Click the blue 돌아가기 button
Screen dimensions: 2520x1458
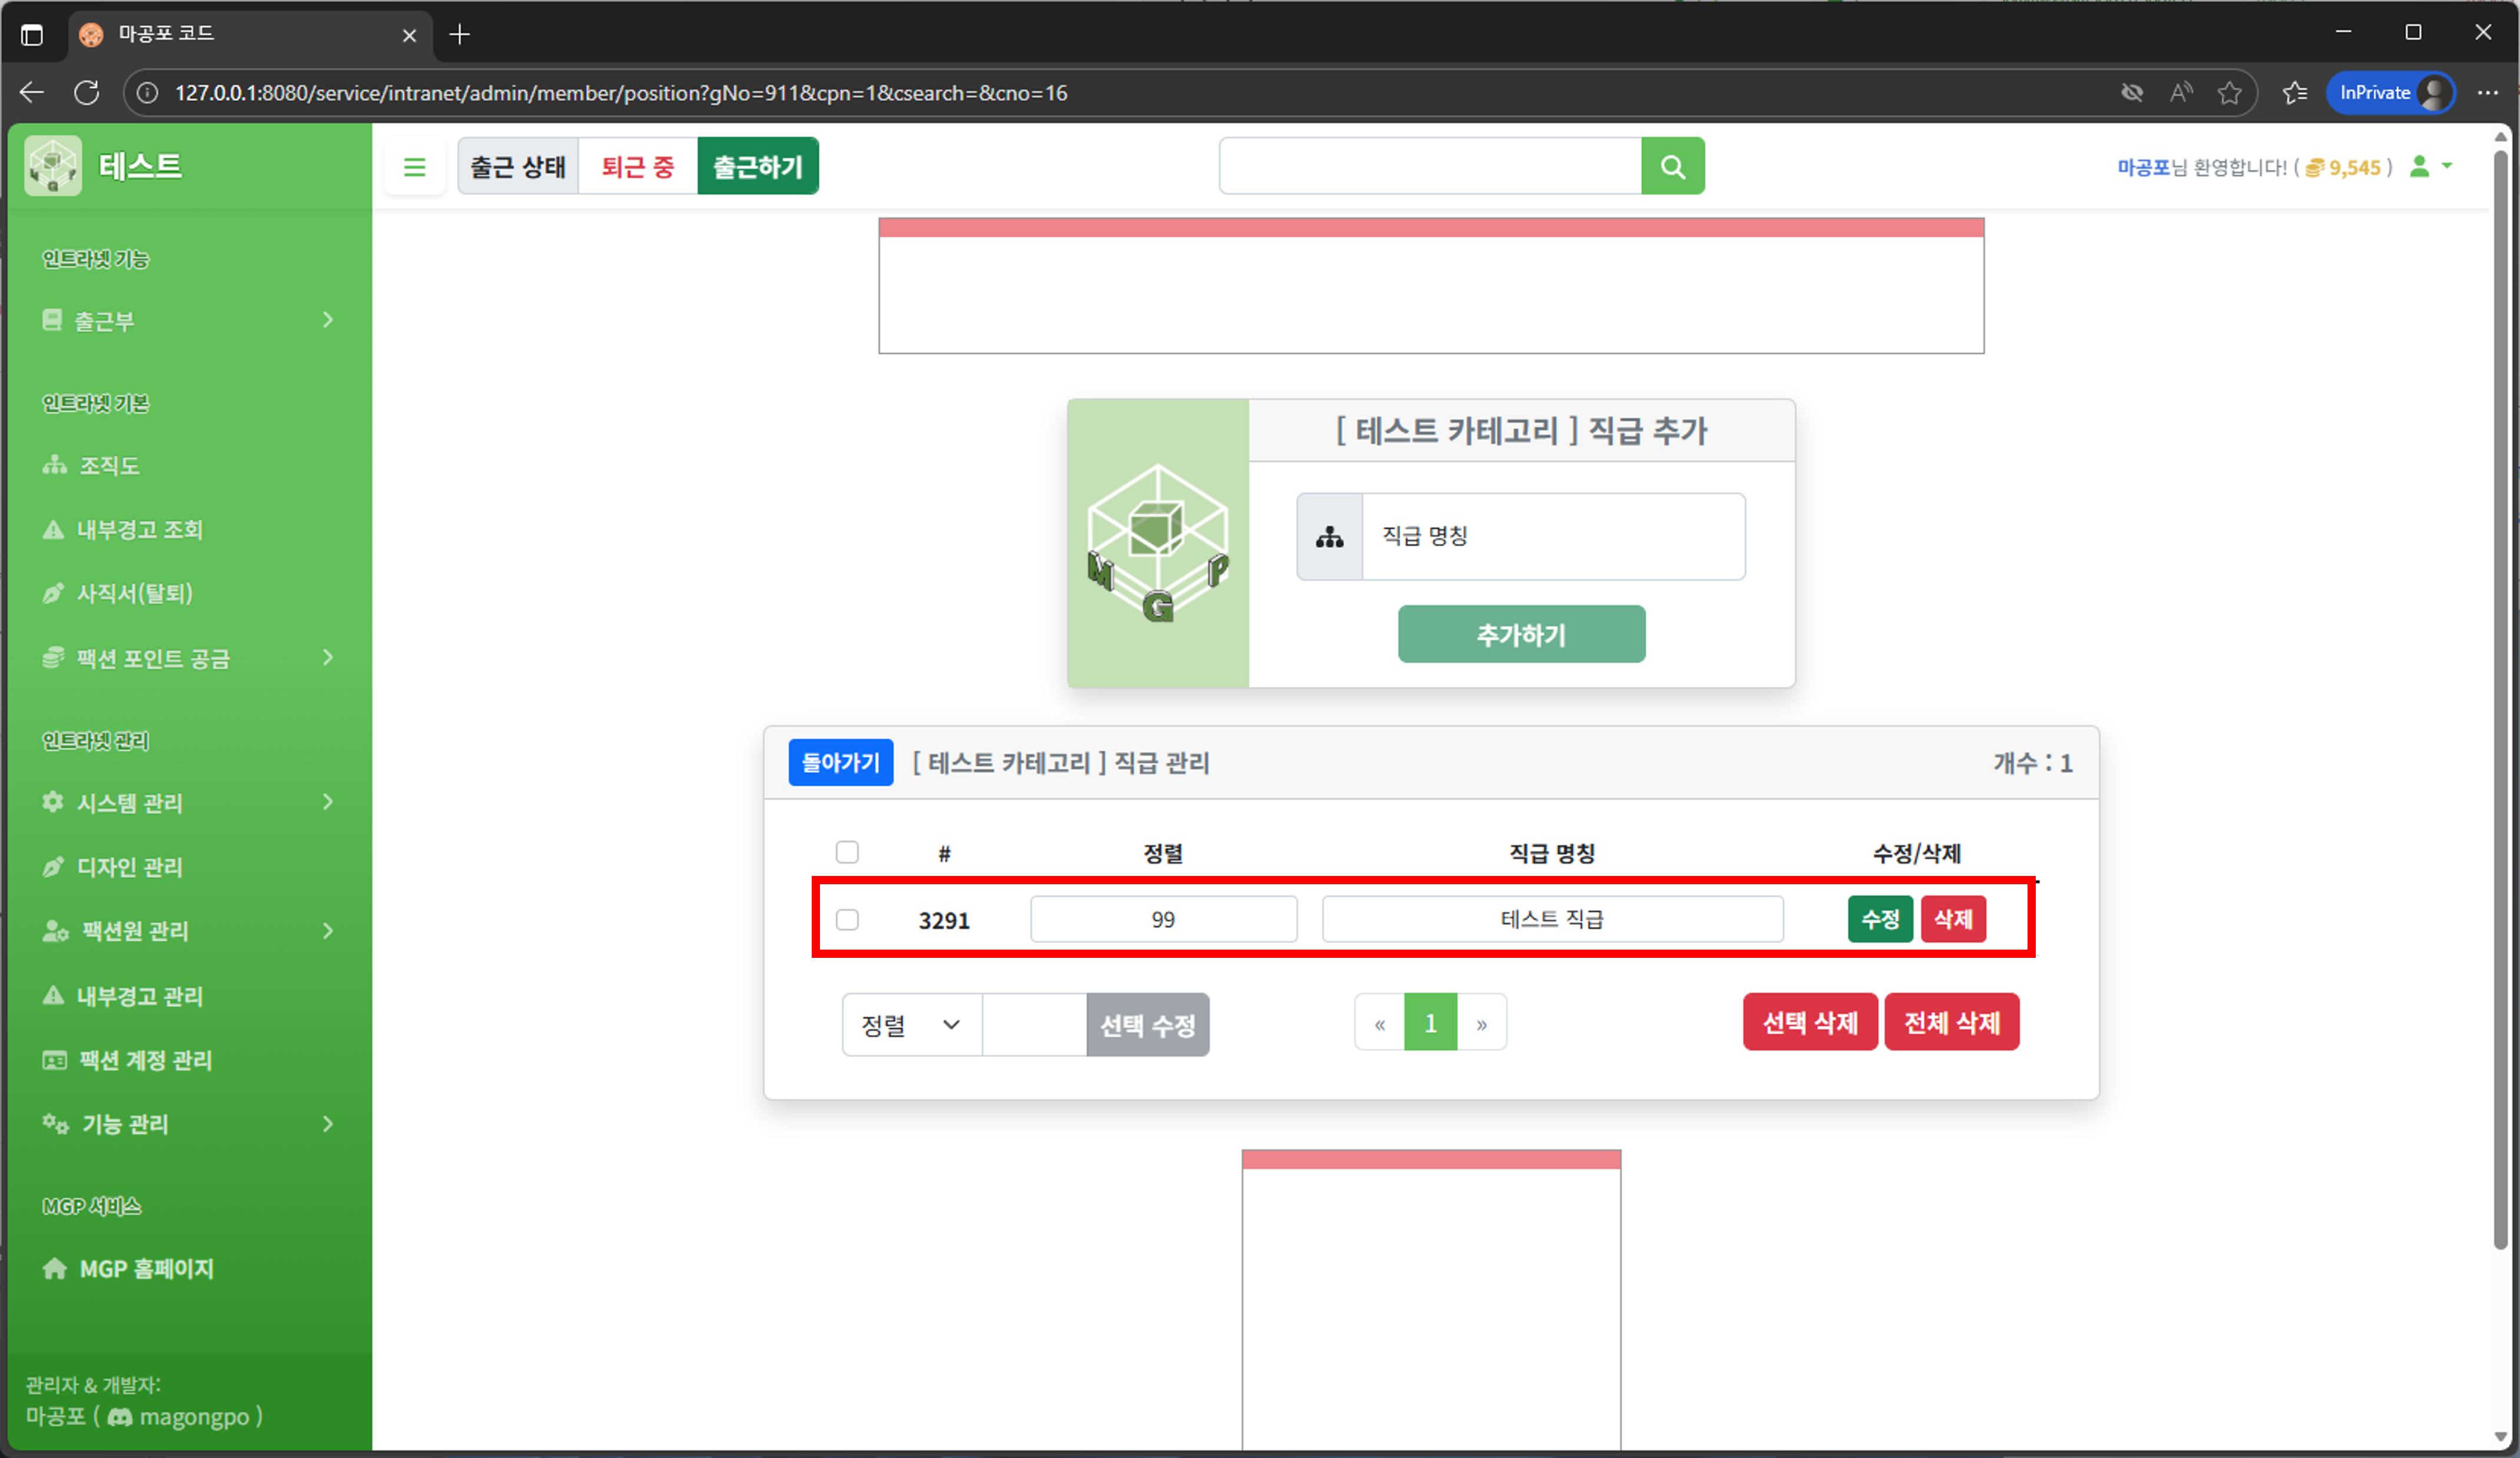tap(839, 762)
